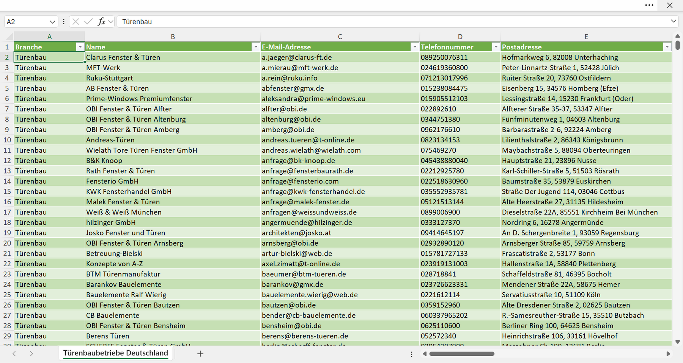Select column C header
The height and width of the screenshot is (363, 683).
tap(340, 36)
